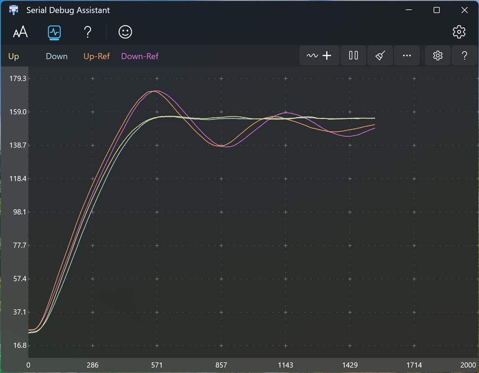This screenshot has height=373, width=479.
Task: Click the smiley face feedback icon
Action: (x=125, y=32)
